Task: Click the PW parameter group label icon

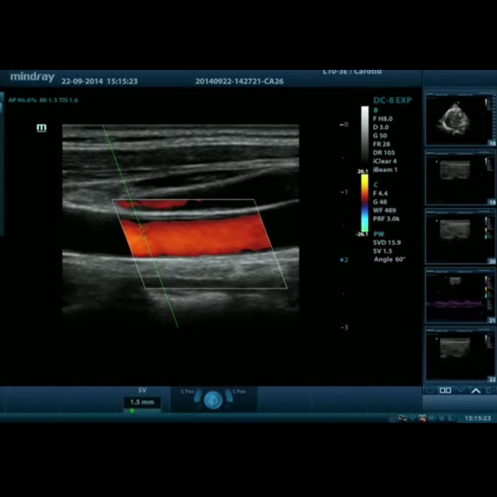Action: point(379,233)
